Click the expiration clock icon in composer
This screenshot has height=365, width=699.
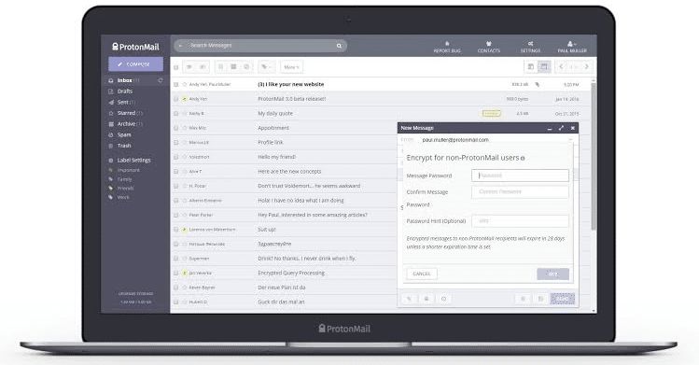[443, 299]
